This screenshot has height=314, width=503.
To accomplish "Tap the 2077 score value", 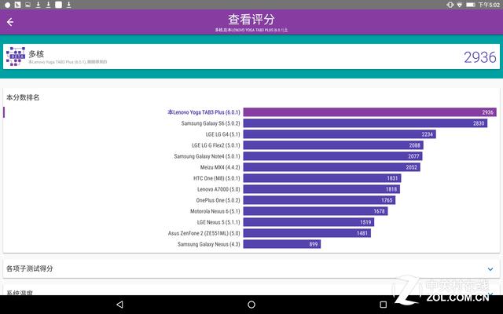I will [x=413, y=156].
